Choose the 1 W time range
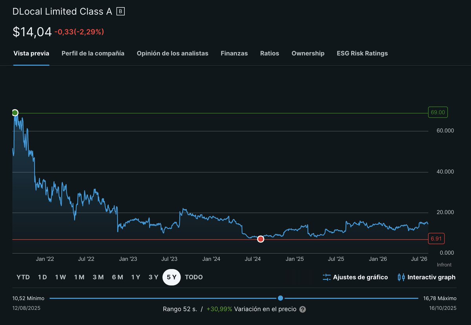This screenshot has height=325, width=471. click(60, 277)
